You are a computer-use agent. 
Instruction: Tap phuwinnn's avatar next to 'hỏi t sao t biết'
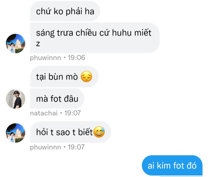[16, 133]
